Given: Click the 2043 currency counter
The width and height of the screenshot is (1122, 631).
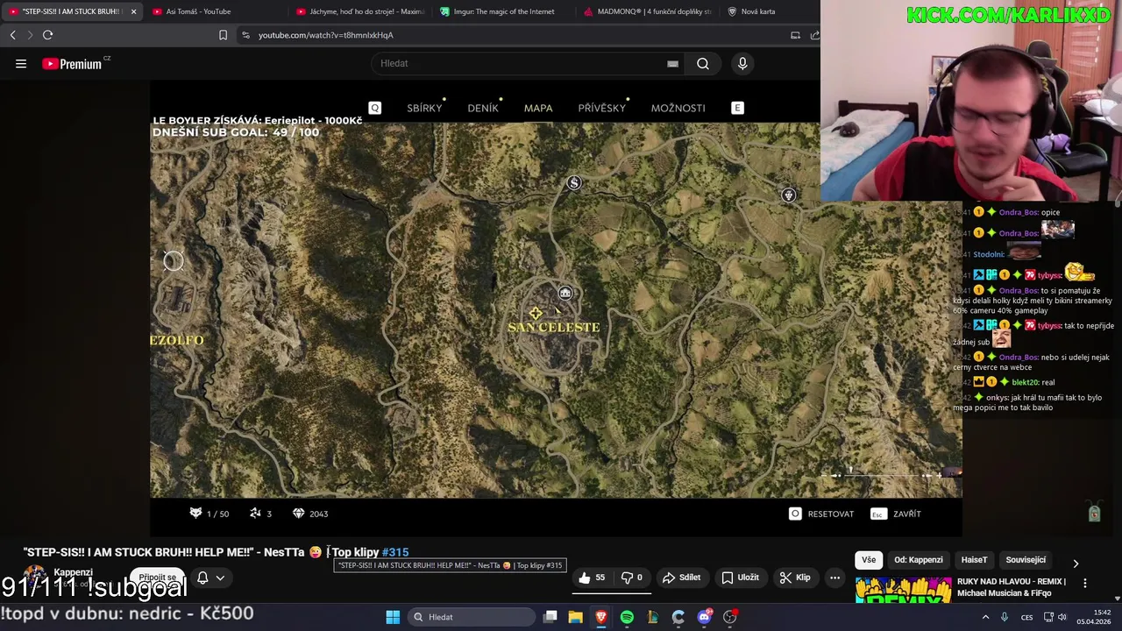Looking at the screenshot, I should point(310,514).
